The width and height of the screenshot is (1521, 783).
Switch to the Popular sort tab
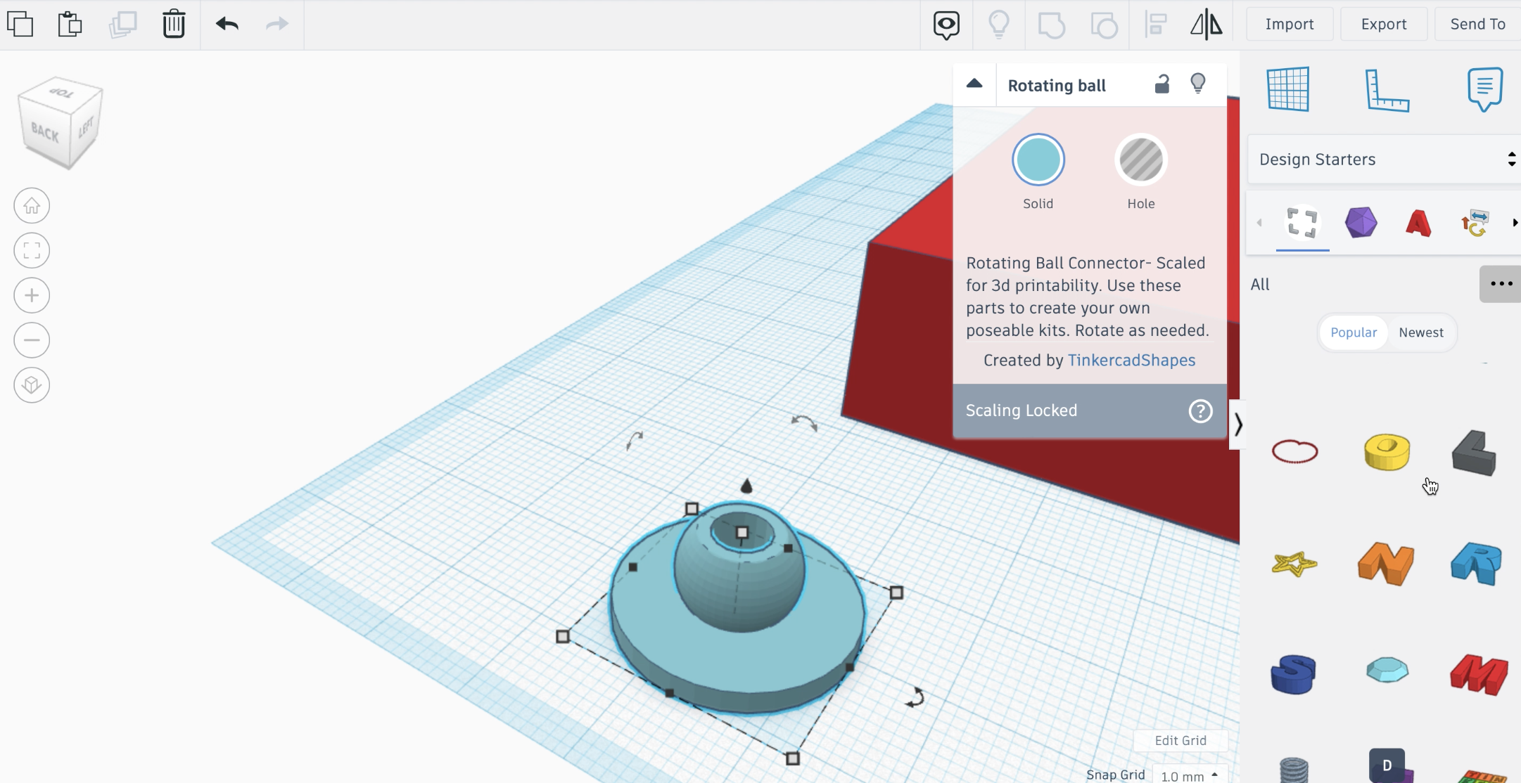[1354, 332]
